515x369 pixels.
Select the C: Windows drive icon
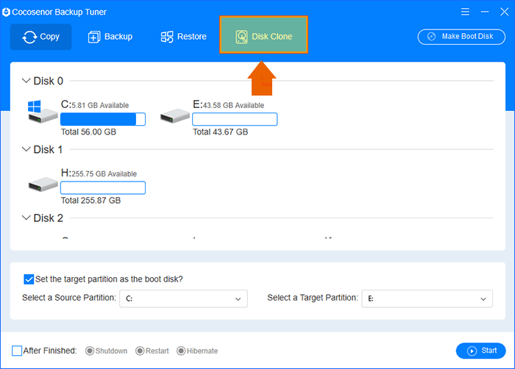(x=43, y=112)
